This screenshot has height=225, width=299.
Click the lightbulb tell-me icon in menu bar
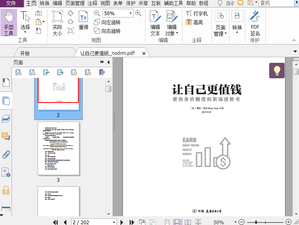click(x=220, y=3)
